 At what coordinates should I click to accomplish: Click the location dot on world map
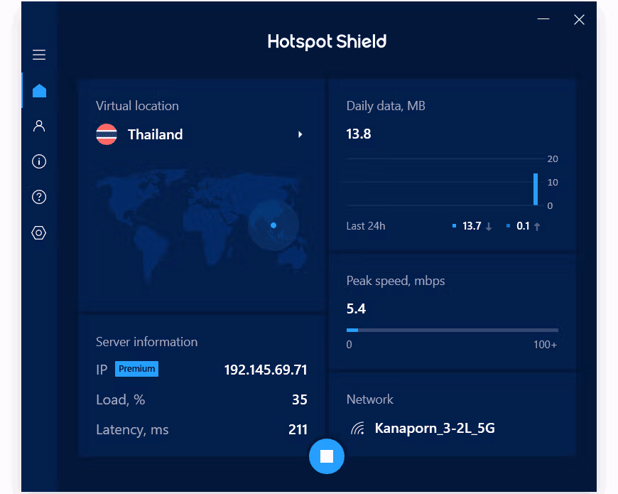point(273,225)
